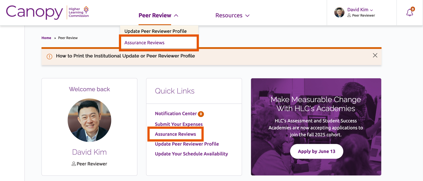Open Assurance Reviews from Quick Links
Image resolution: width=423 pixels, height=181 pixels.
click(x=175, y=134)
